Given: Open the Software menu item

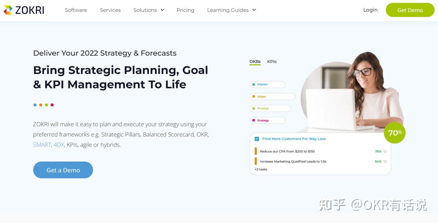Looking at the screenshot, I should coord(76,10).
